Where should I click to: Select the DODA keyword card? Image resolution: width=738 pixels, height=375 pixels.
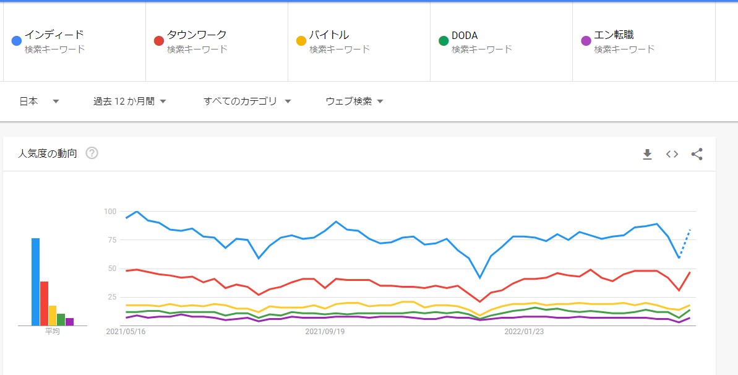(x=501, y=41)
